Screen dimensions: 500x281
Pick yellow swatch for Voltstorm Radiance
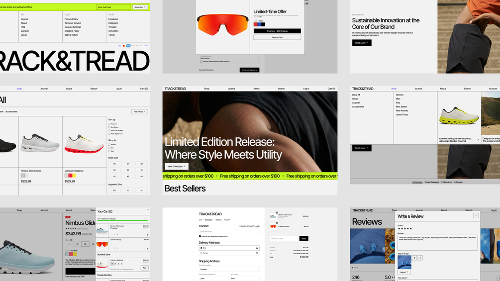[x=74, y=176]
